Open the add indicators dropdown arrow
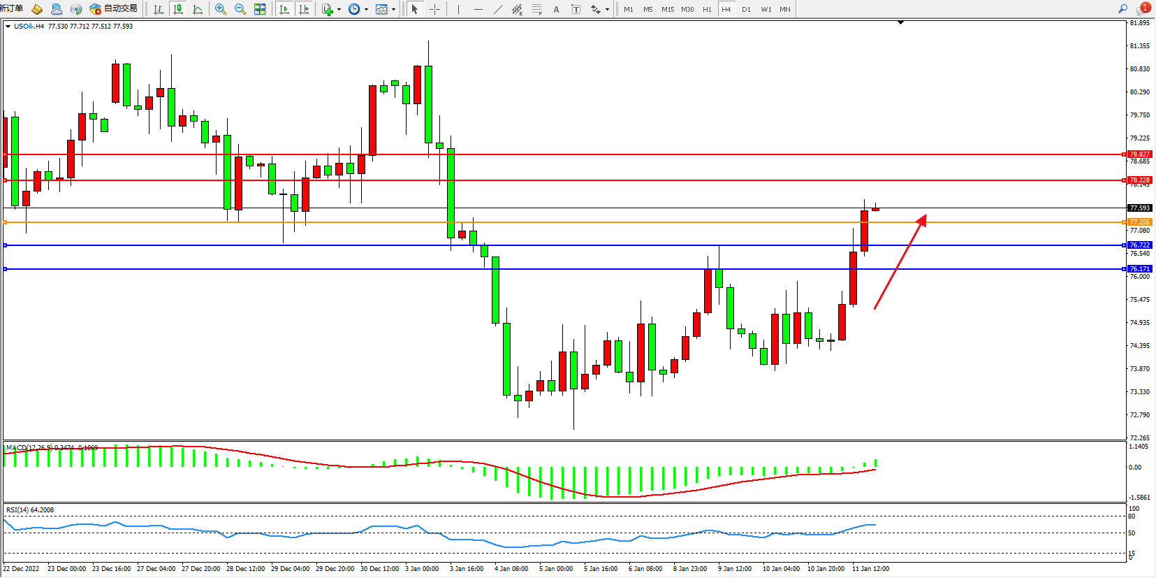The width and height of the screenshot is (1156, 578). click(x=339, y=10)
